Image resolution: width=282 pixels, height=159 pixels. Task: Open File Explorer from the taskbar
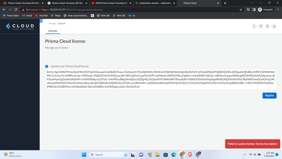click(x=158, y=155)
